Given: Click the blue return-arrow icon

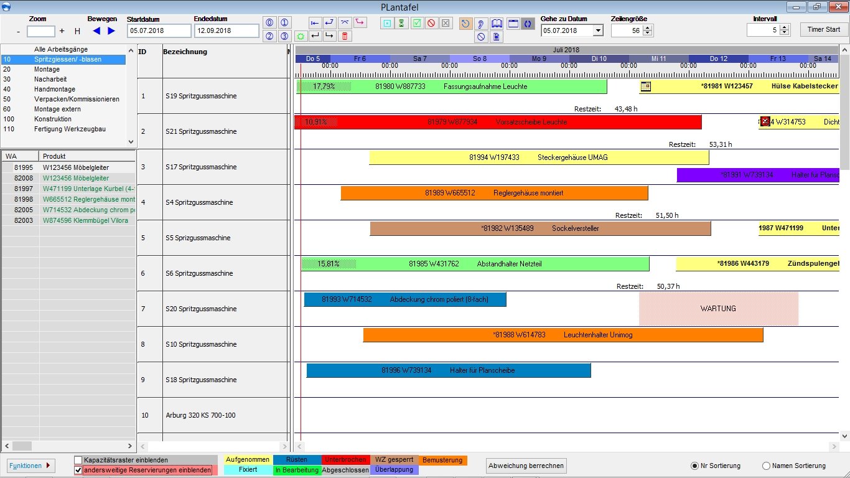Looking at the screenshot, I should 330,22.
